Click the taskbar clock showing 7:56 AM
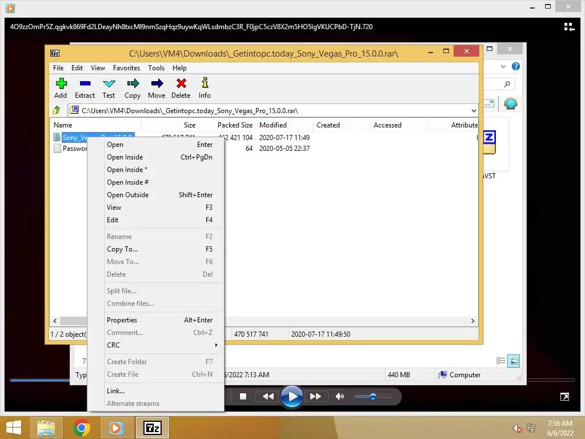The image size is (585, 439). pos(560,428)
